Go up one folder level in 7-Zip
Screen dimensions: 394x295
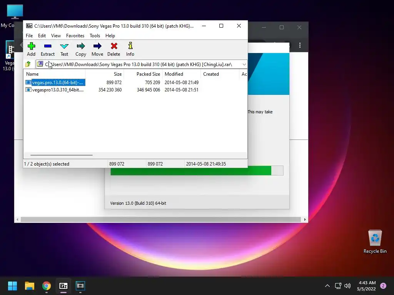(x=28, y=64)
